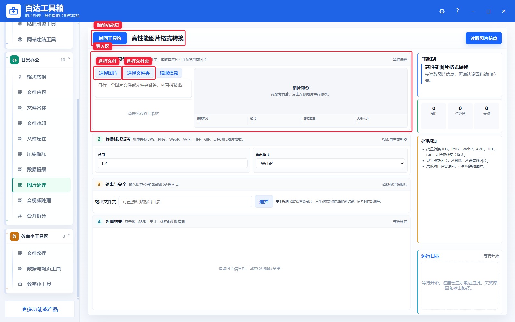This screenshot has height=322, width=515.
Task: Open settings via the gear icon
Action: (x=442, y=11)
